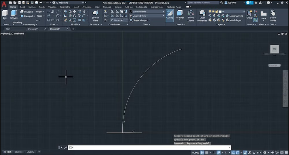
Task: Toggle the grid display in status bar
Action: click(x=202, y=153)
